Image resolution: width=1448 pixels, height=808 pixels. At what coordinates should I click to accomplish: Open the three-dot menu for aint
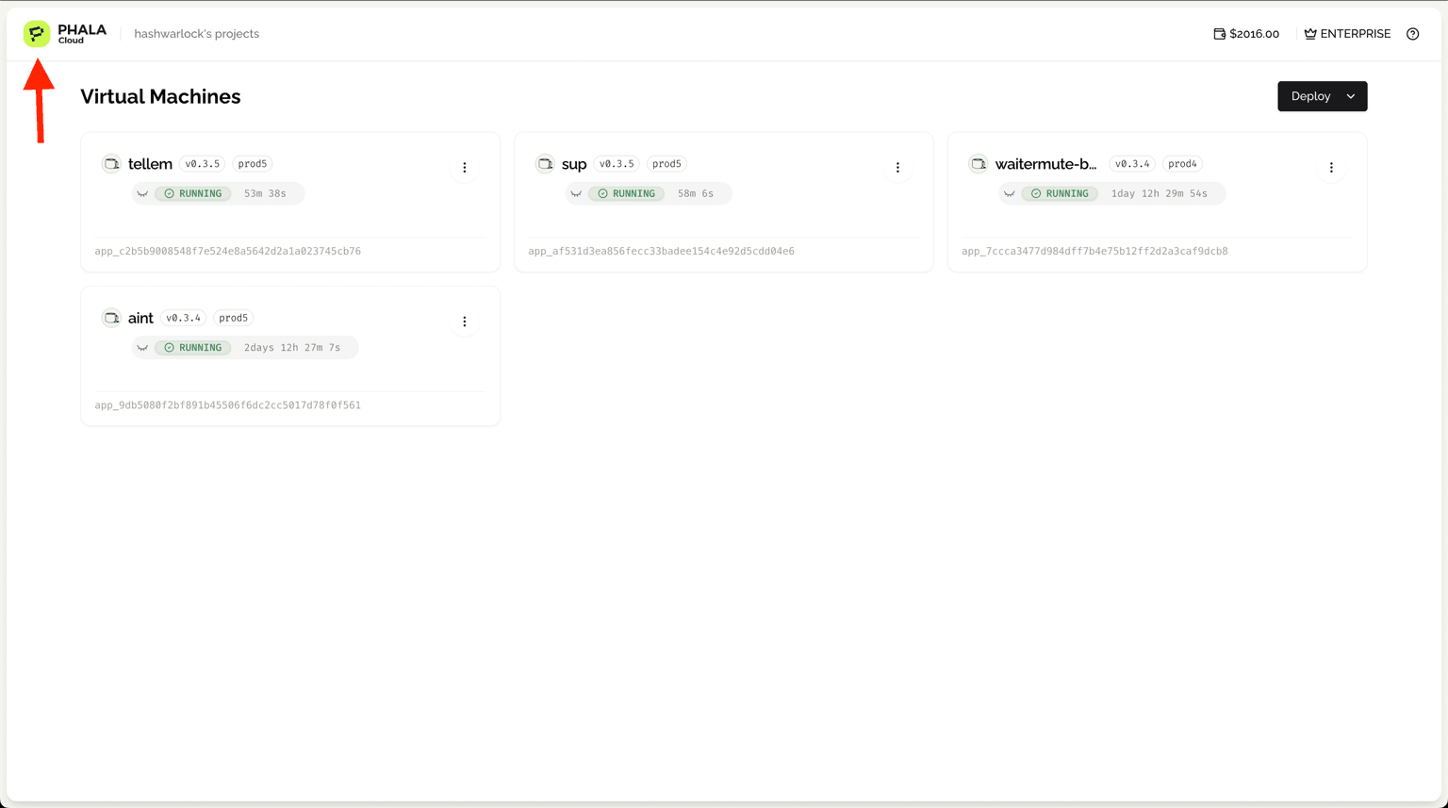click(x=464, y=322)
